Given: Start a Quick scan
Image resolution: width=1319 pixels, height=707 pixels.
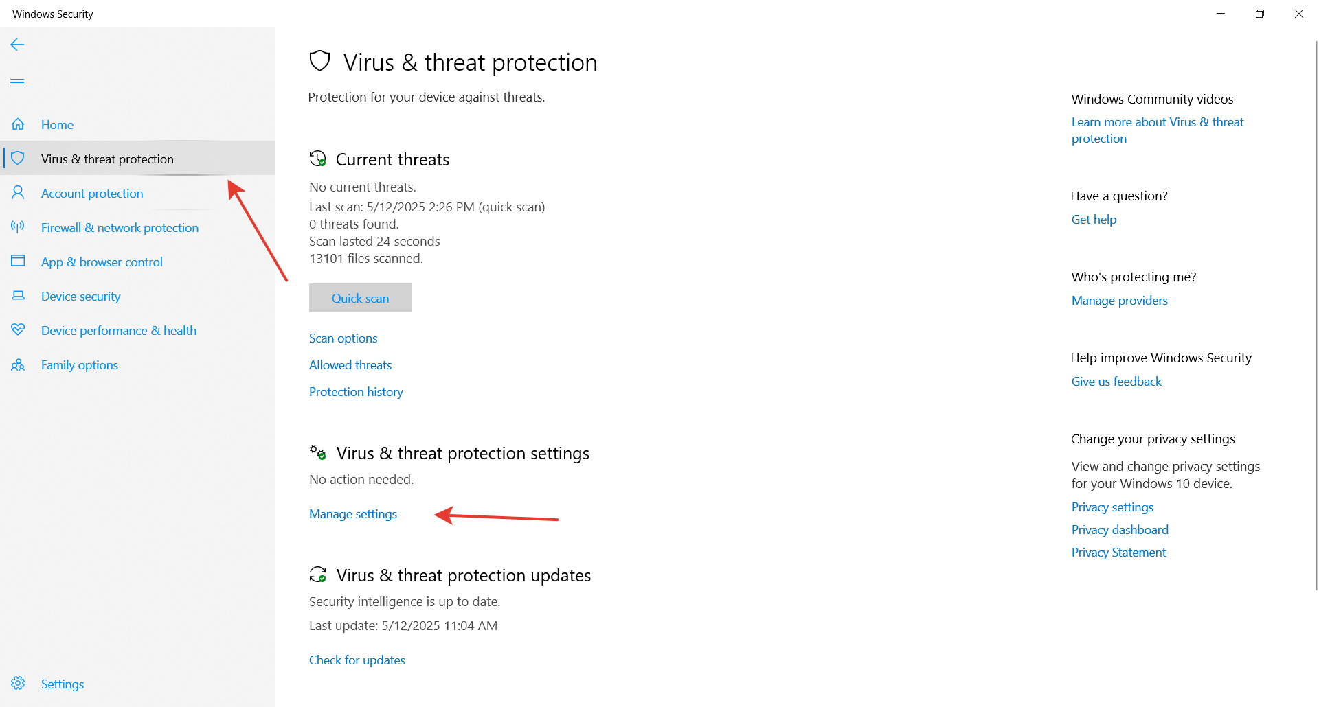Looking at the screenshot, I should 360,298.
